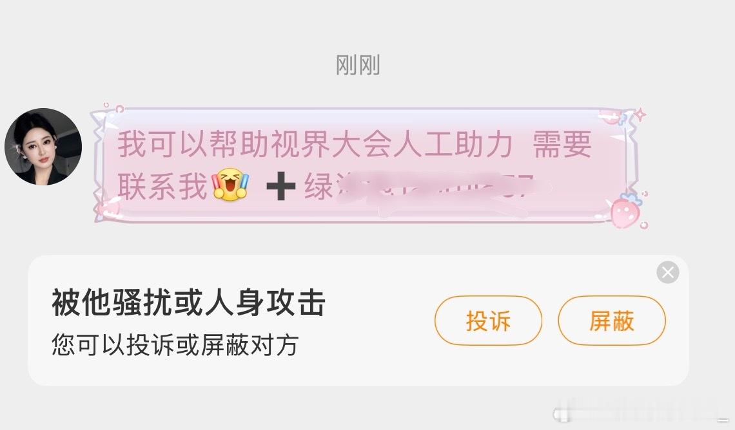Click the 屏蔽 button
This screenshot has width=735, height=430.
coord(612,321)
